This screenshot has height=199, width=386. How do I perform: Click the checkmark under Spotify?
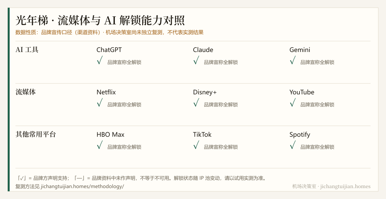click(x=293, y=145)
